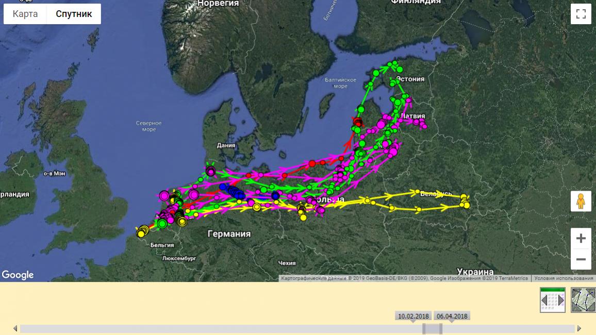Zoom out with the minus button

(581, 259)
